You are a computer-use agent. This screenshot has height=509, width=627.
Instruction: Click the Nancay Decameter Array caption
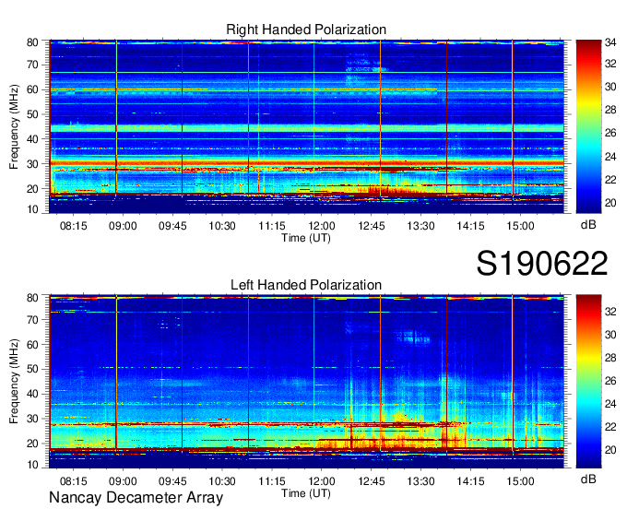[136, 498]
